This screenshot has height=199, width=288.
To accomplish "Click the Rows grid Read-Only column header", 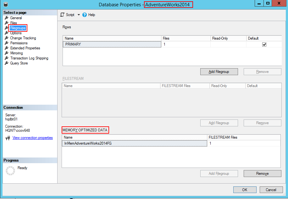I will (x=228, y=38).
